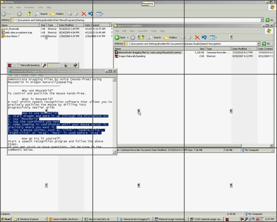Click red Delete X in Speech Recognition toolbar
Viewport: 277px width, 222px height.
click(x=197, y=38)
